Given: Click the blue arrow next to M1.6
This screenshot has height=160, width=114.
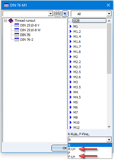Looking at the screenshot, I should click(71, 42).
